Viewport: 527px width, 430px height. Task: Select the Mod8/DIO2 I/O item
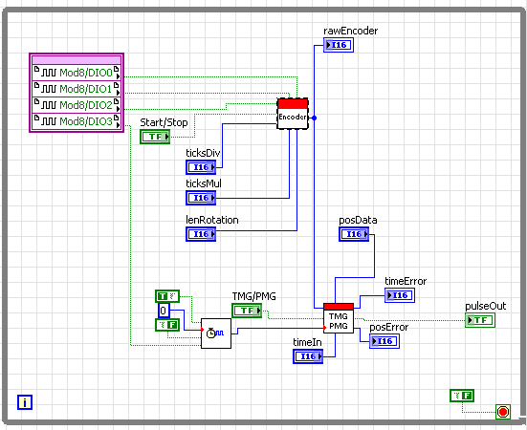point(77,105)
